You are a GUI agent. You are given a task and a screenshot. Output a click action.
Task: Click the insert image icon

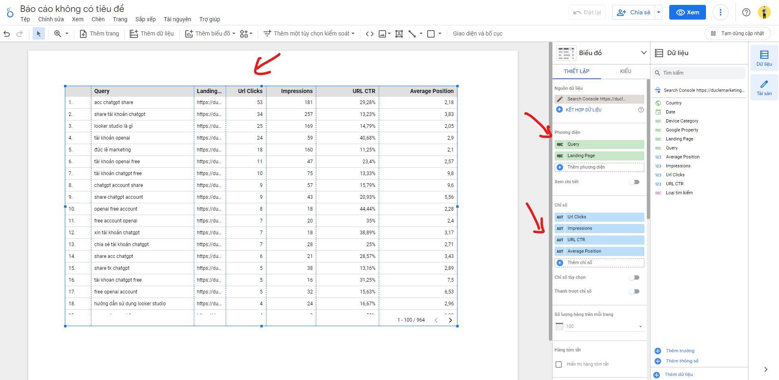tap(382, 34)
